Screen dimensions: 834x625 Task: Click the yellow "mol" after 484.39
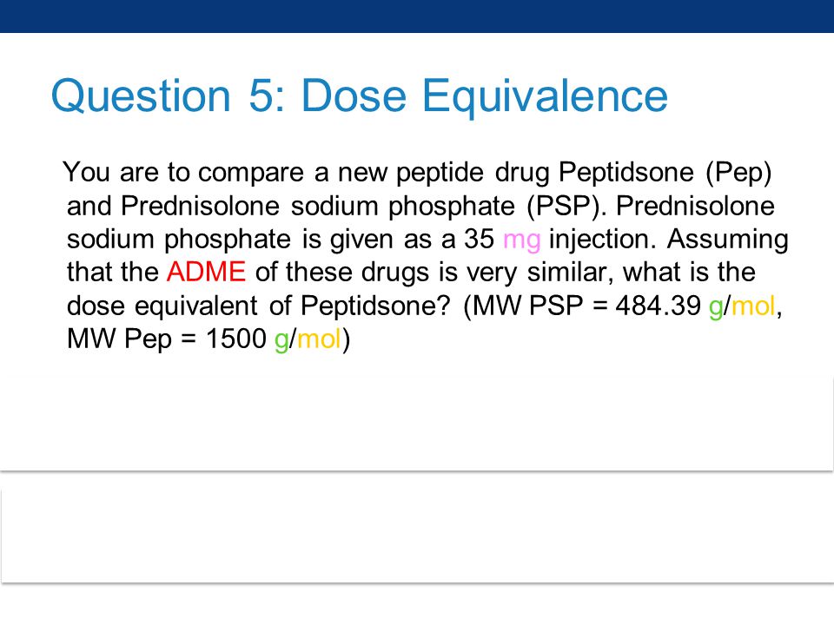(752, 306)
